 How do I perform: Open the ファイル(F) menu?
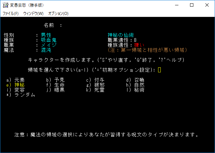tap(11, 14)
